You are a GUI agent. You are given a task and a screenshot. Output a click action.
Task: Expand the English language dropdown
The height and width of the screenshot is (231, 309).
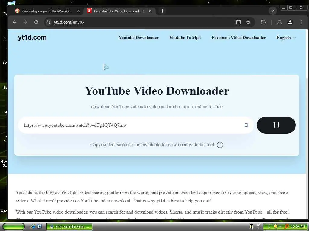click(286, 38)
